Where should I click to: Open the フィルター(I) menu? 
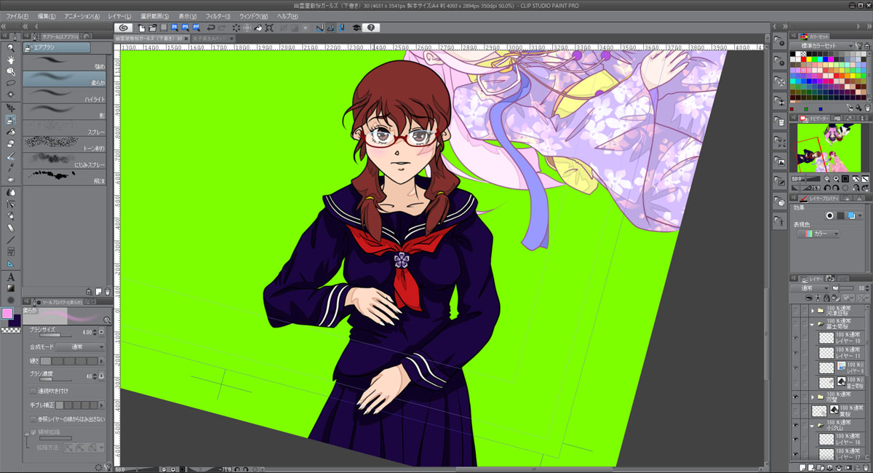(x=218, y=16)
